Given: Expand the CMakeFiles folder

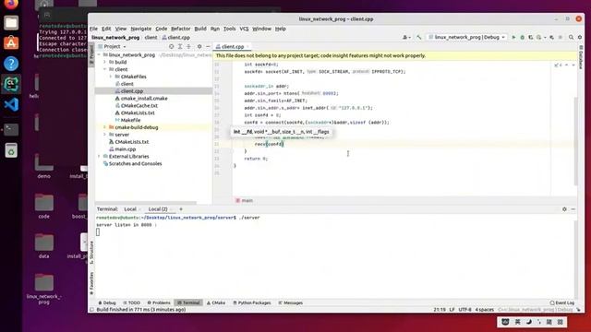Looking at the screenshot, I should (111, 77).
